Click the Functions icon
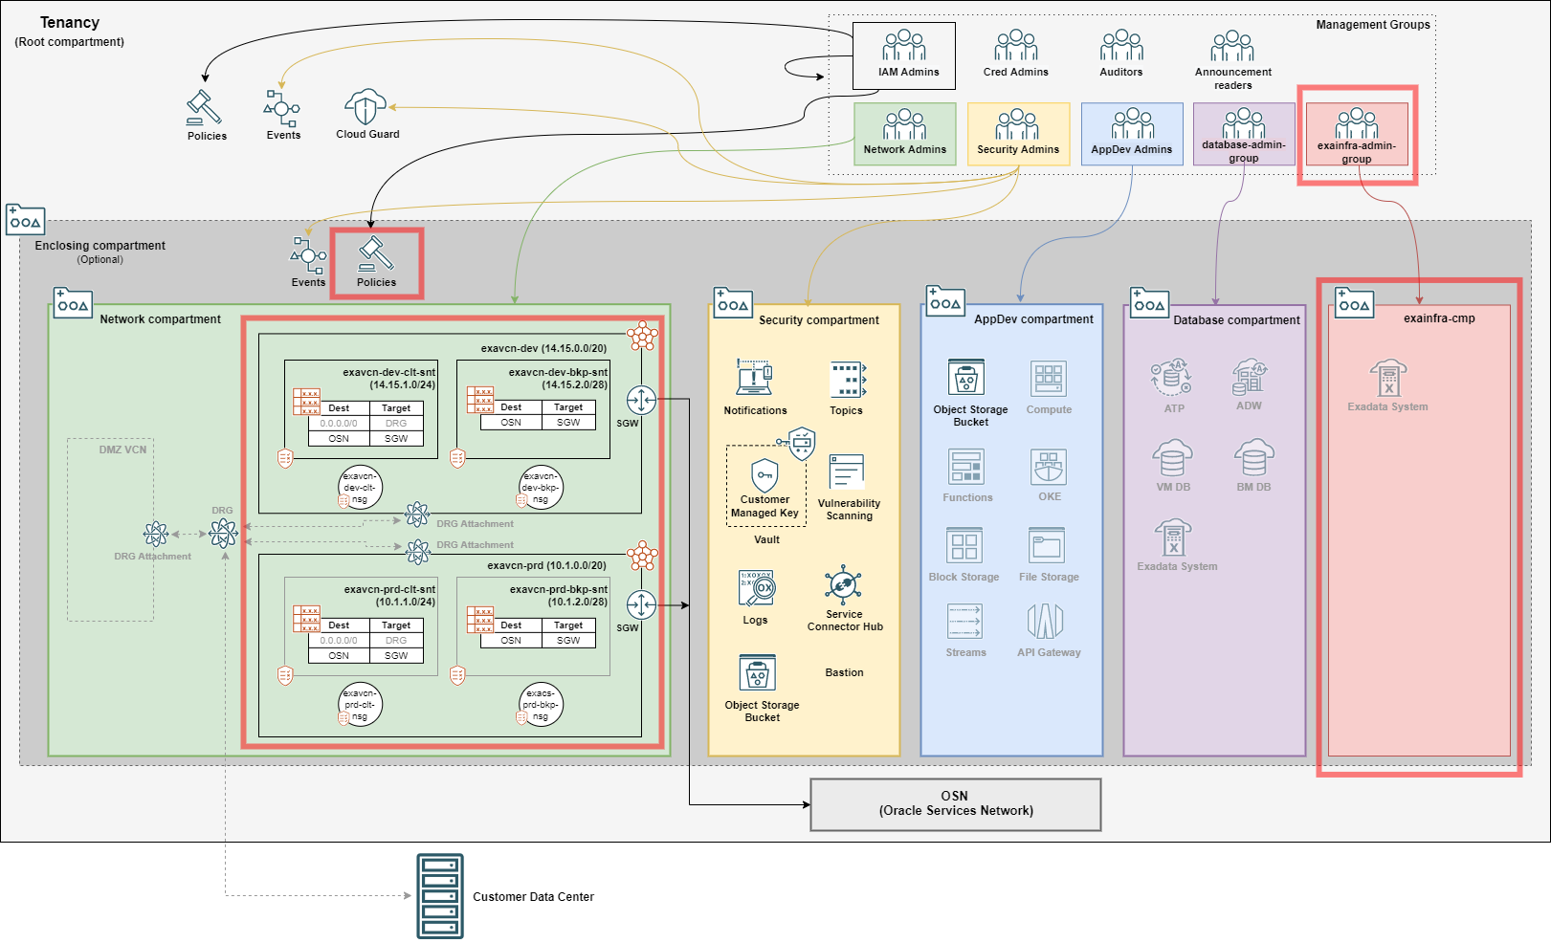The width and height of the screenshot is (1551, 943). (x=966, y=467)
